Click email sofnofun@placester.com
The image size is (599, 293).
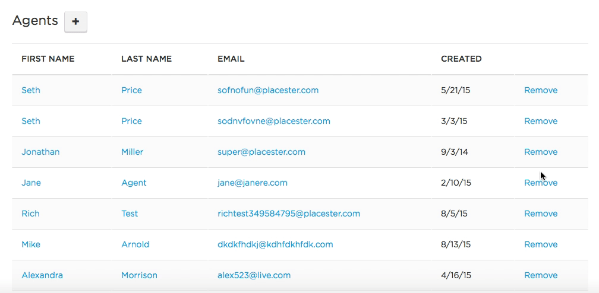tap(268, 90)
